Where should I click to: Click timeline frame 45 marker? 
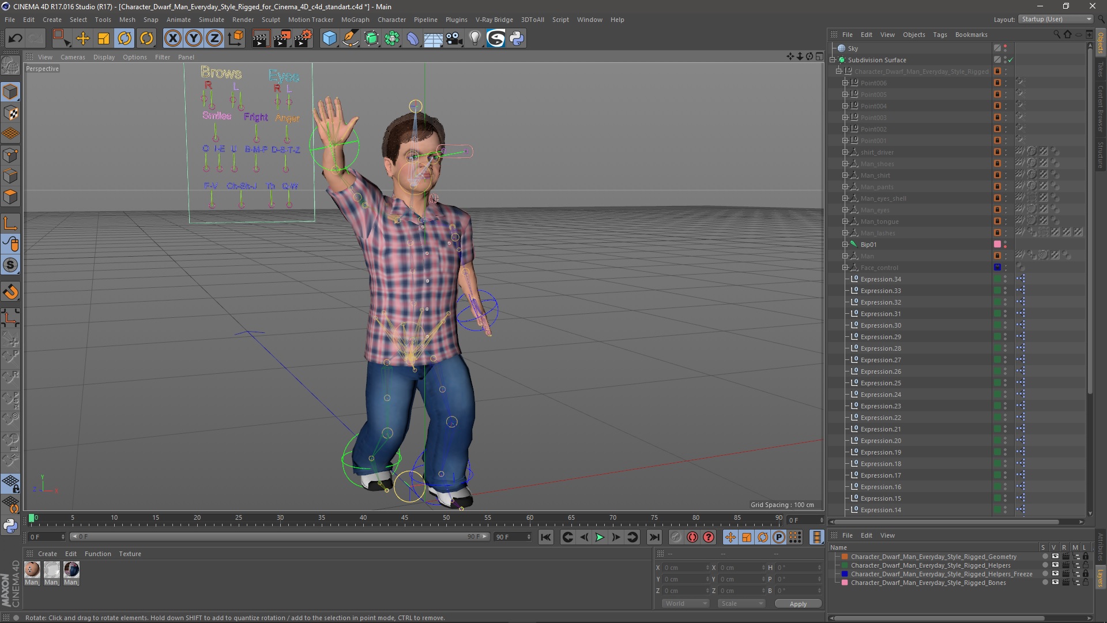tap(405, 518)
